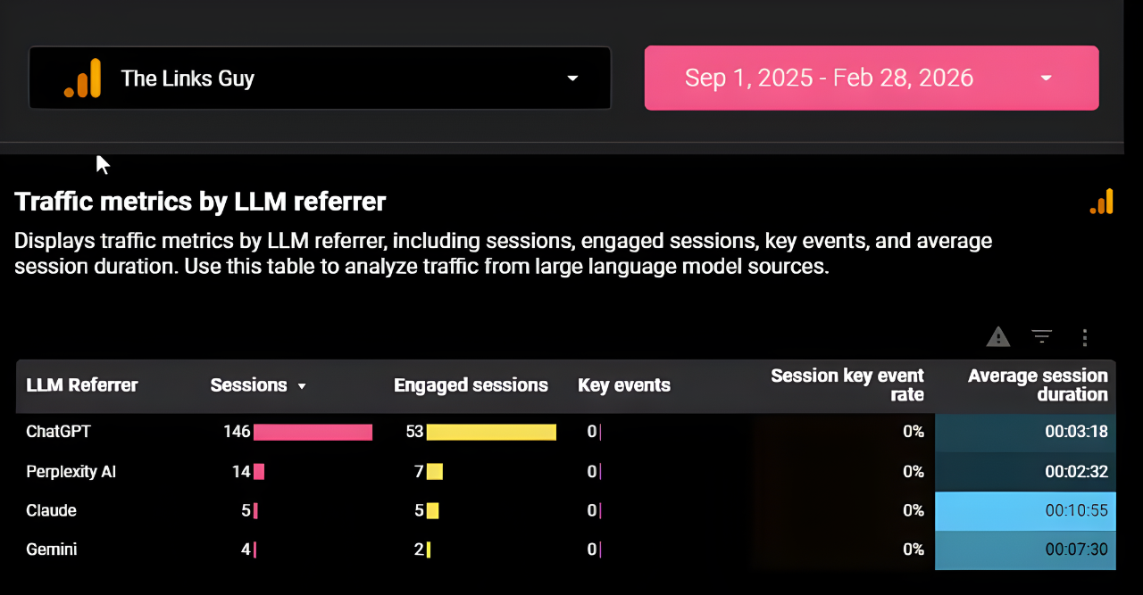Click the warning triangle icon above the table
Screen dimensions: 1143x595
tap(997, 337)
